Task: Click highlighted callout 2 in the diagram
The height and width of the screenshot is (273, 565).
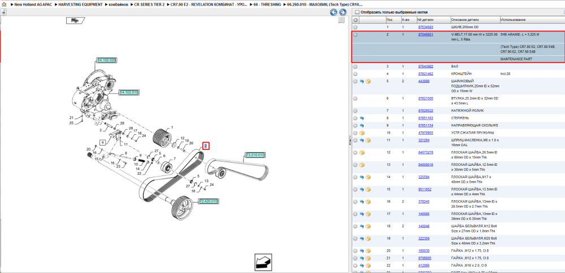Action: tap(206, 146)
